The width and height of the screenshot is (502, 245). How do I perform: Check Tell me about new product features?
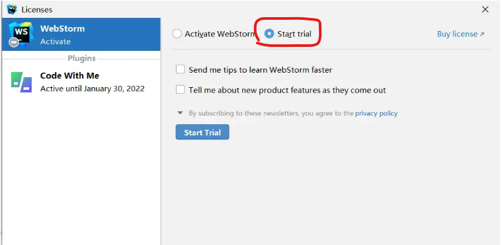[181, 90]
